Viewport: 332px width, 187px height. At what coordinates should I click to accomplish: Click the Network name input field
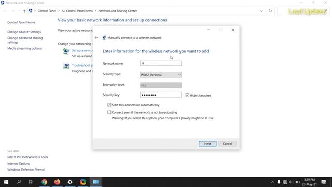click(161, 63)
